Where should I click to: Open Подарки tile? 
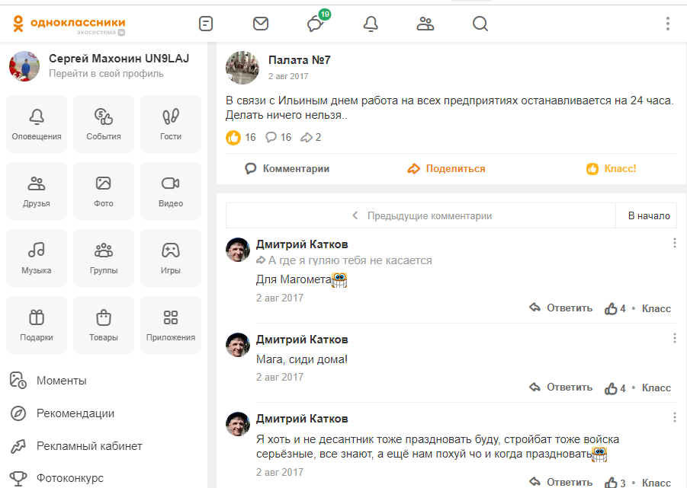(37, 325)
